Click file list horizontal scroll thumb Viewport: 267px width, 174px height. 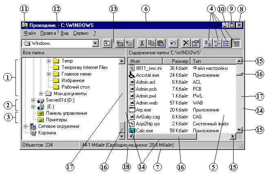pyautogui.click(x=165, y=136)
